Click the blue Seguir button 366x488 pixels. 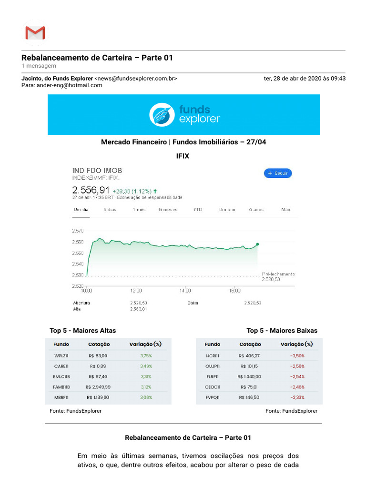(278, 173)
